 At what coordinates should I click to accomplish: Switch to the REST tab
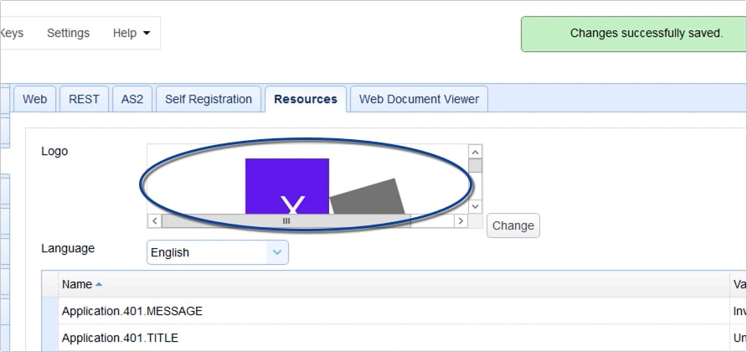tap(84, 99)
